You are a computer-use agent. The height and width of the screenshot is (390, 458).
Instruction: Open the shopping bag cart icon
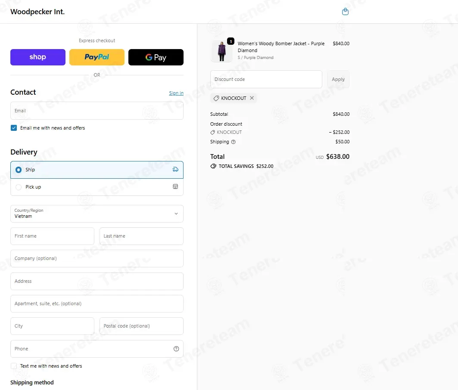[x=345, y=12]
